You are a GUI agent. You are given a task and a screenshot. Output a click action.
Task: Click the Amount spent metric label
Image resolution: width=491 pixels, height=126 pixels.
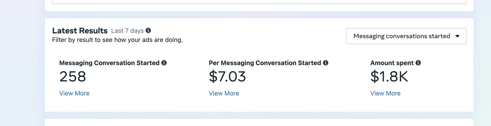pyautogui.click(x=392, y=63)
